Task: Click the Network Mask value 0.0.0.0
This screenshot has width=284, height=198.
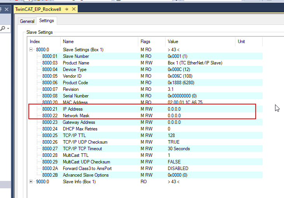Action: (174, 115)
